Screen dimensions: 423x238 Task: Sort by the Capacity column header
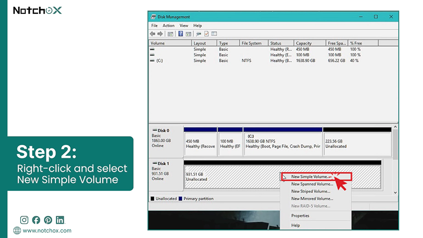(309, 43)
